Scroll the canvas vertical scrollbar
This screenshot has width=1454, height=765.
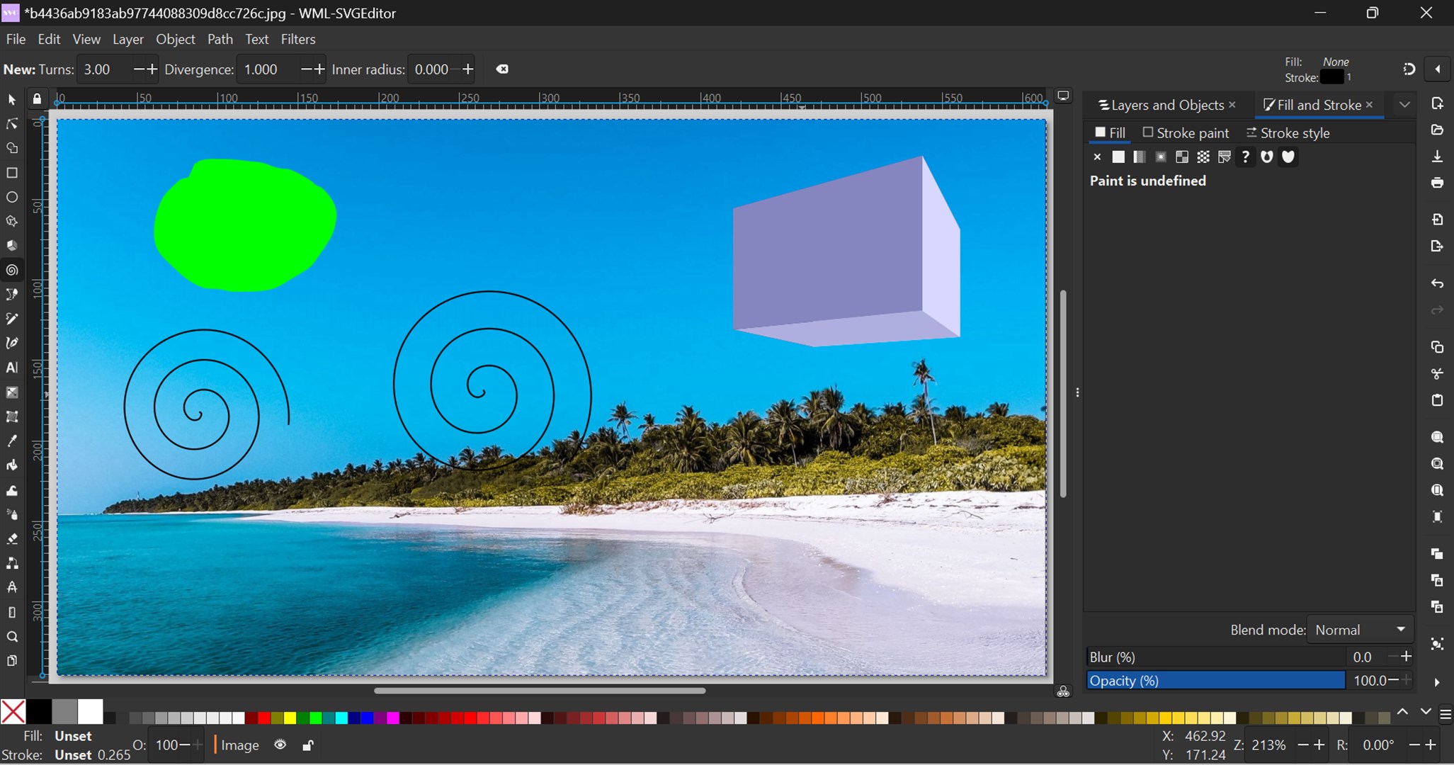pyautogui.click(x=1065, y=391)
